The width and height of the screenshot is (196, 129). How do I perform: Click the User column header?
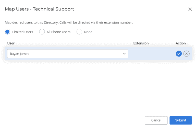[11, 43]
